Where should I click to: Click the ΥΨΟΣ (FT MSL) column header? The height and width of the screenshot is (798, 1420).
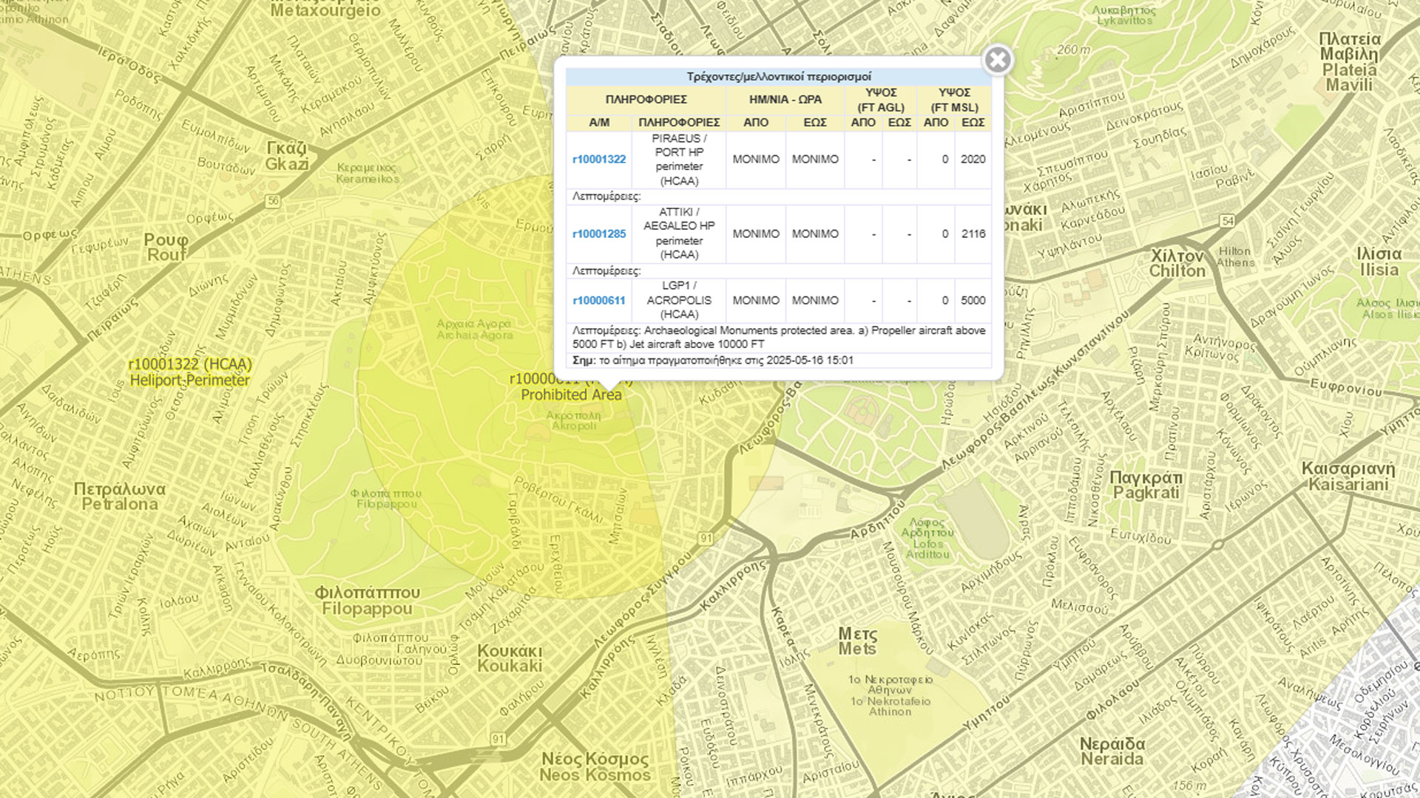(x=954, y=100)
